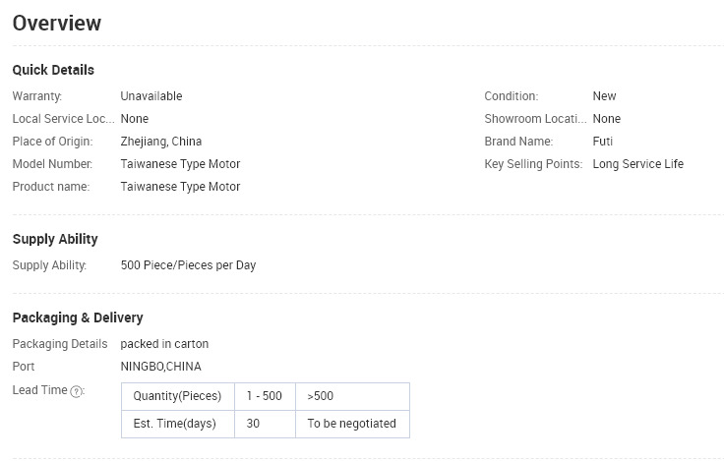This screenshot has width=724, height=461.
Task: Select the Warranty value Unavailable
Action: tap(151, 96)
